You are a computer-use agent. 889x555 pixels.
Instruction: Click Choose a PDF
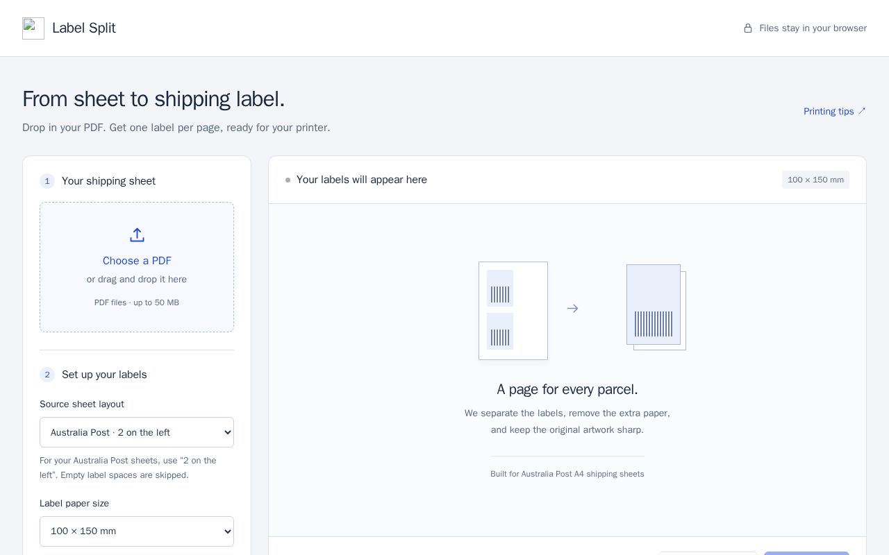[x=137, y=261]
